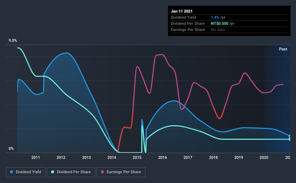Click the 2011 x-axis label
Viewport: 296px width, 183px height.
coord(35,157)
